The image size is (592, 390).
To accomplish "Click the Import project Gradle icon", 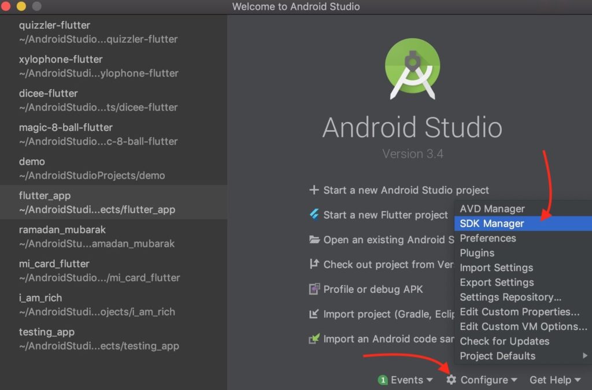I will (314, 314).
